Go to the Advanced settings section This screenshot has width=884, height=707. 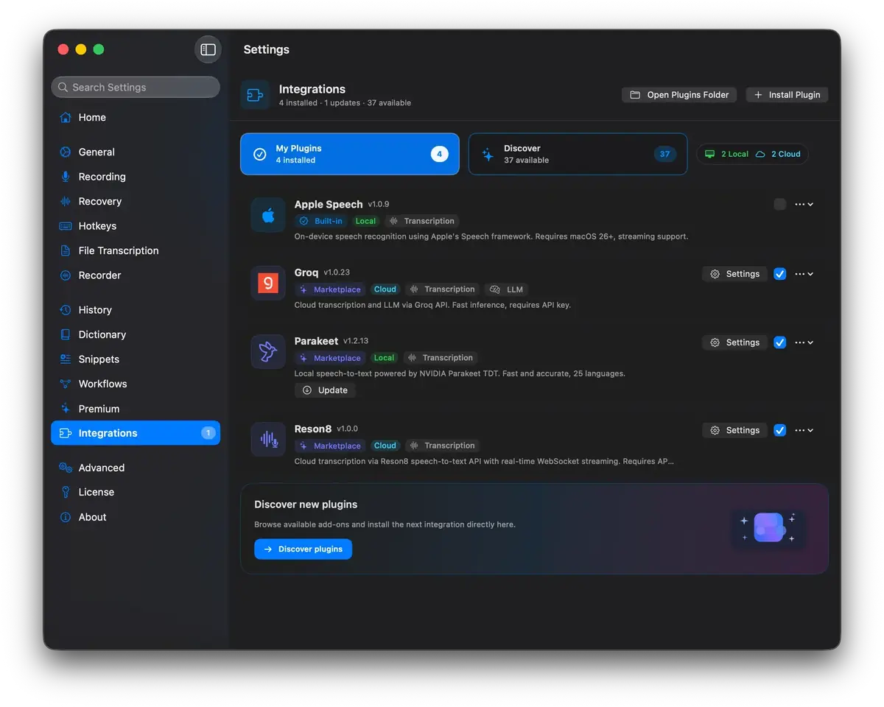136,468
